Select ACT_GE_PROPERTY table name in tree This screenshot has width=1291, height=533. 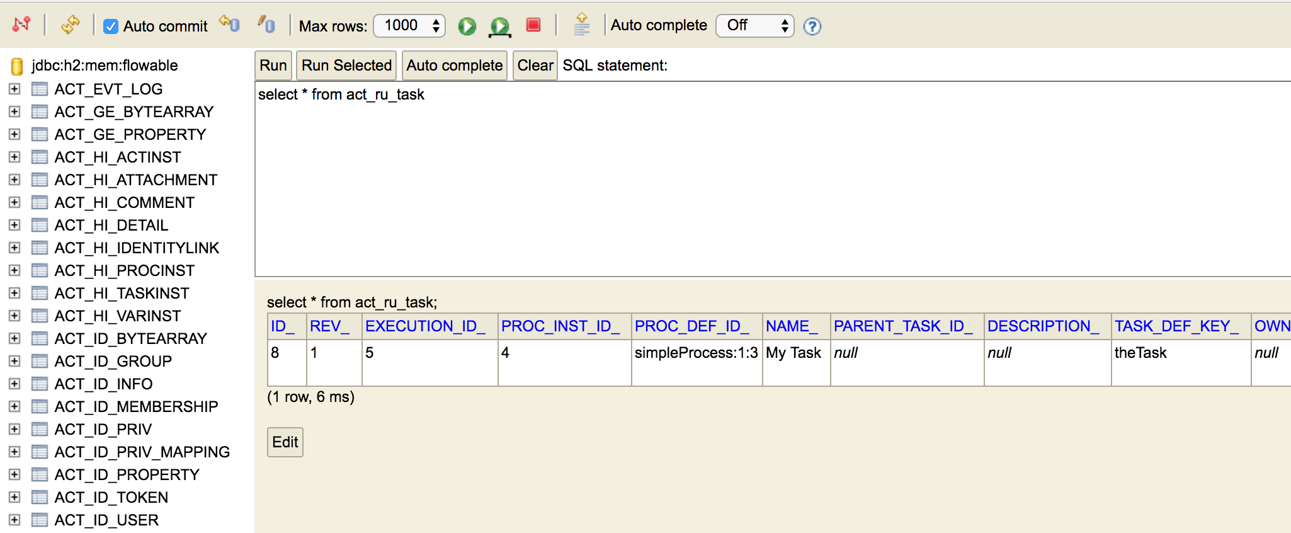pyautogui.click(x=130, y=134)
